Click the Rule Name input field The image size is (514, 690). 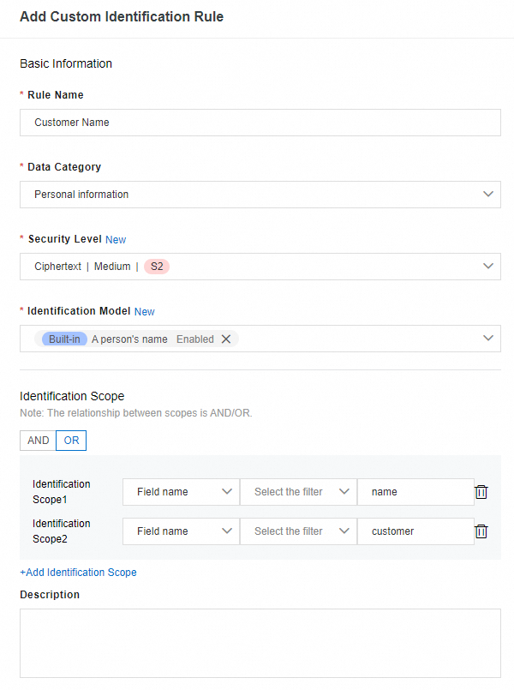(260, 123)
